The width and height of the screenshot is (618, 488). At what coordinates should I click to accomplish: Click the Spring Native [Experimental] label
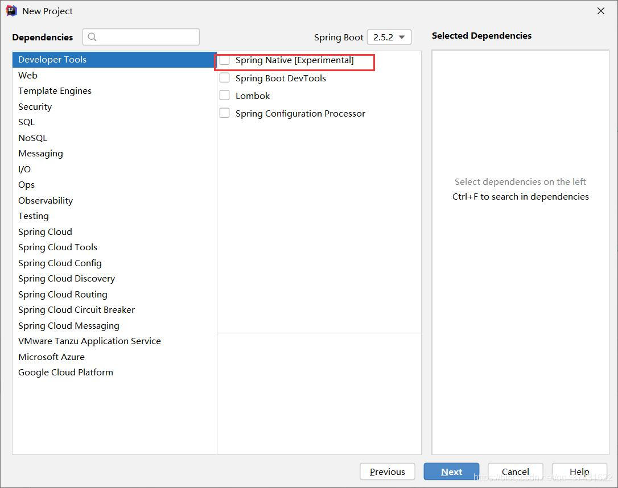point(294,60)
